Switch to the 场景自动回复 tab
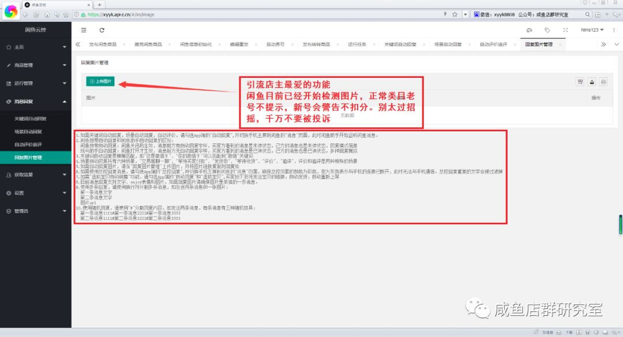The width and height of the screenshot is (623, 337). pyautogui.click(x=448, y=44)
